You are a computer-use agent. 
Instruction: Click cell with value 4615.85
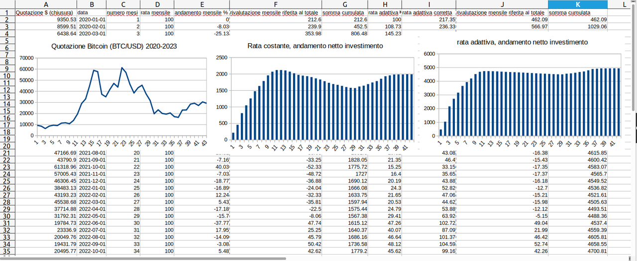[577, 153]
